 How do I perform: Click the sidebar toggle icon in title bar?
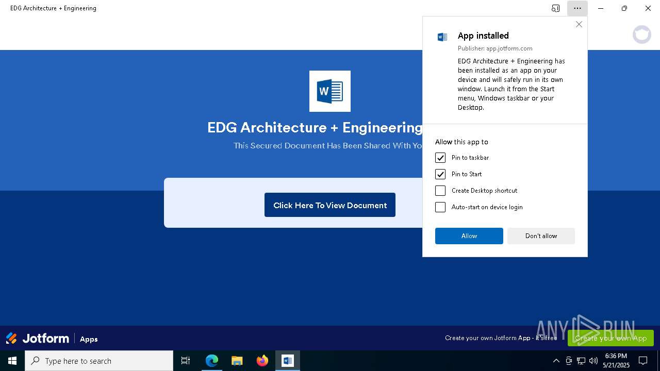tap(555, 8)
